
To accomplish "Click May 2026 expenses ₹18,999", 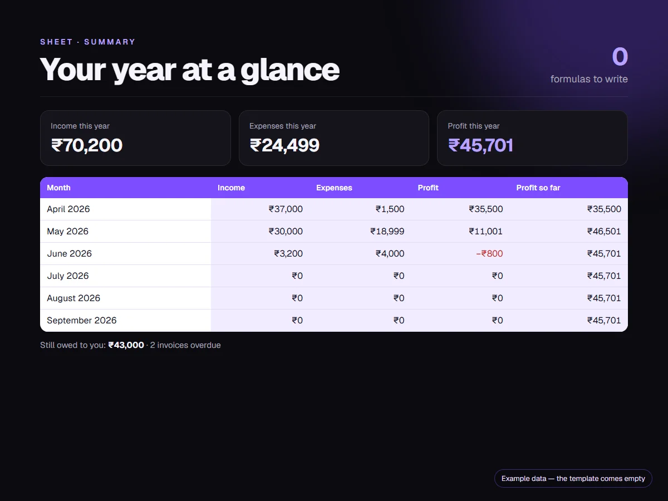I will 387,232.
